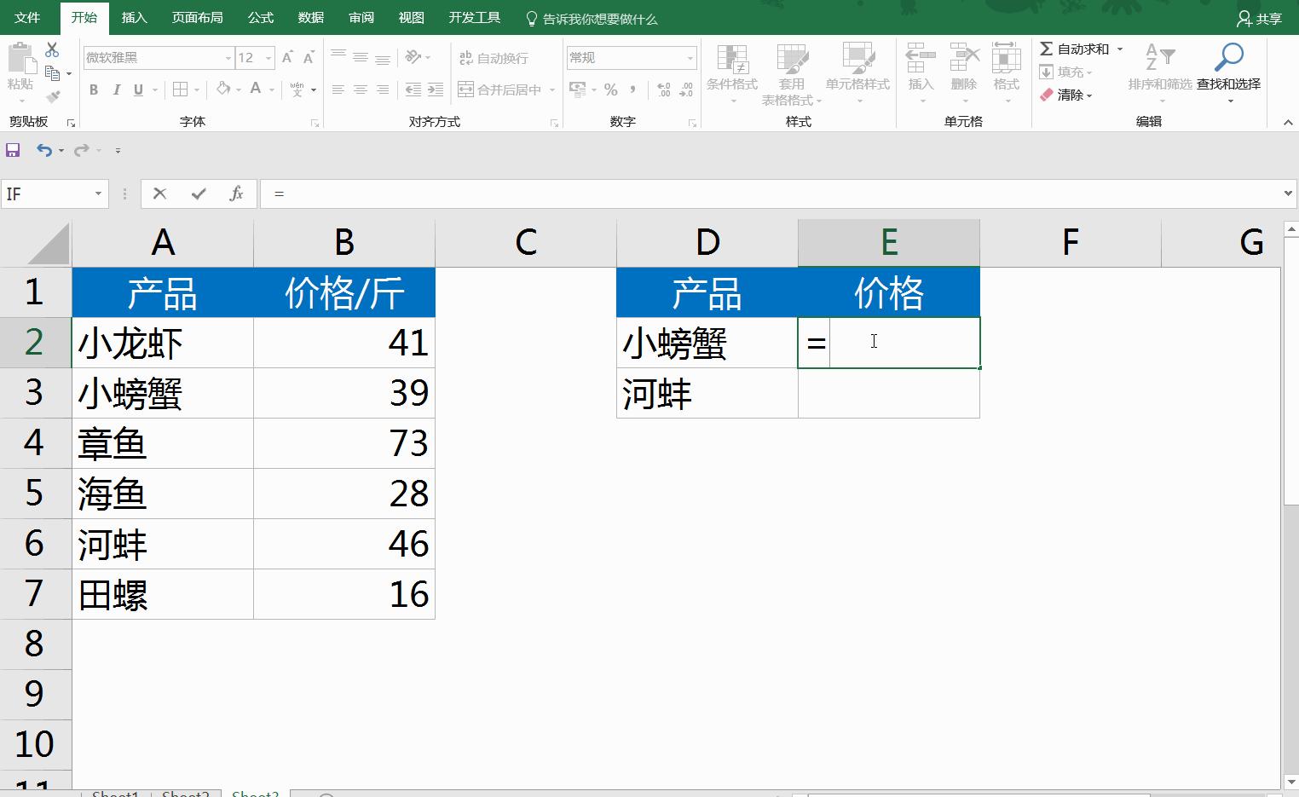The width and height of the screenshot is (1299, 797).
Task: Toggle underline formatting
Action: pos(137,89)
